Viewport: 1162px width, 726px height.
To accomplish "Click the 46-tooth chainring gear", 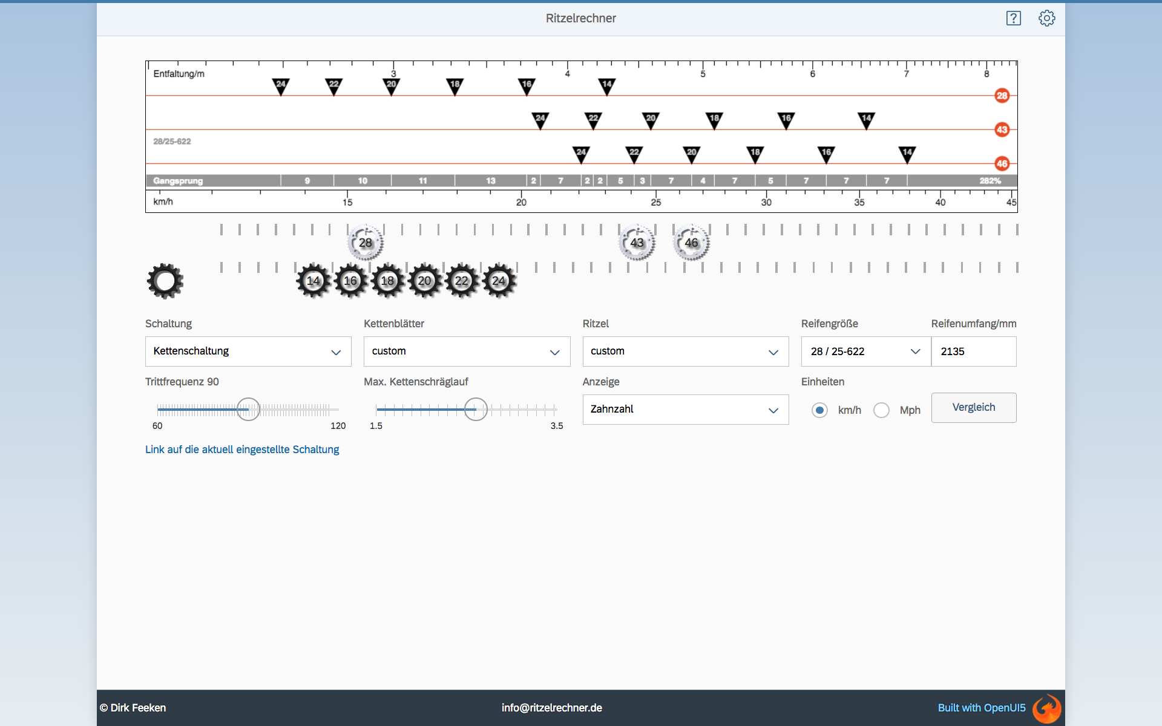I will click(691, 243).
